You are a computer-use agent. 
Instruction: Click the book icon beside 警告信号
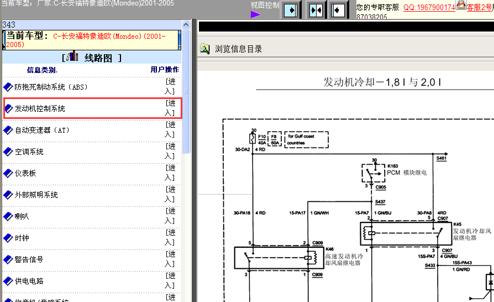(8, 259)
